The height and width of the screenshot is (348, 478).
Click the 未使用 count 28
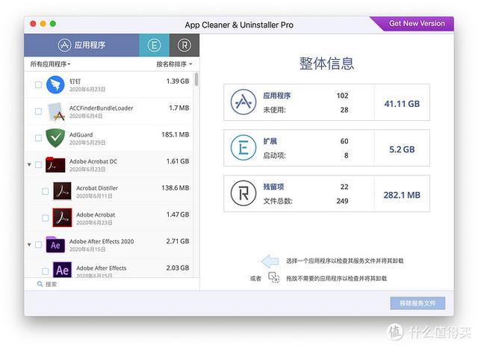point(344,110)
